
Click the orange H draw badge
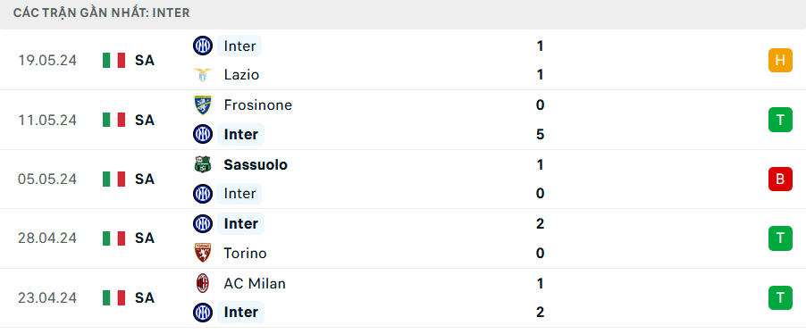(x=780, y=60)
